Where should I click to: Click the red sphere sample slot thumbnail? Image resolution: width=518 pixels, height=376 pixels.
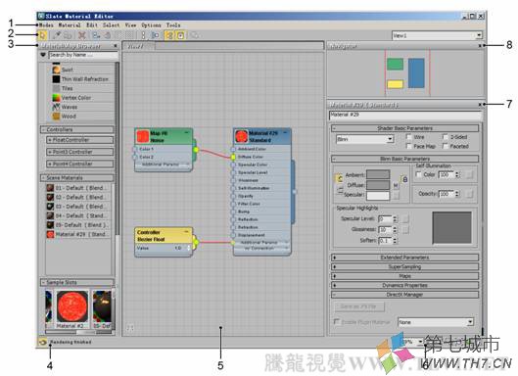[72, 307]
